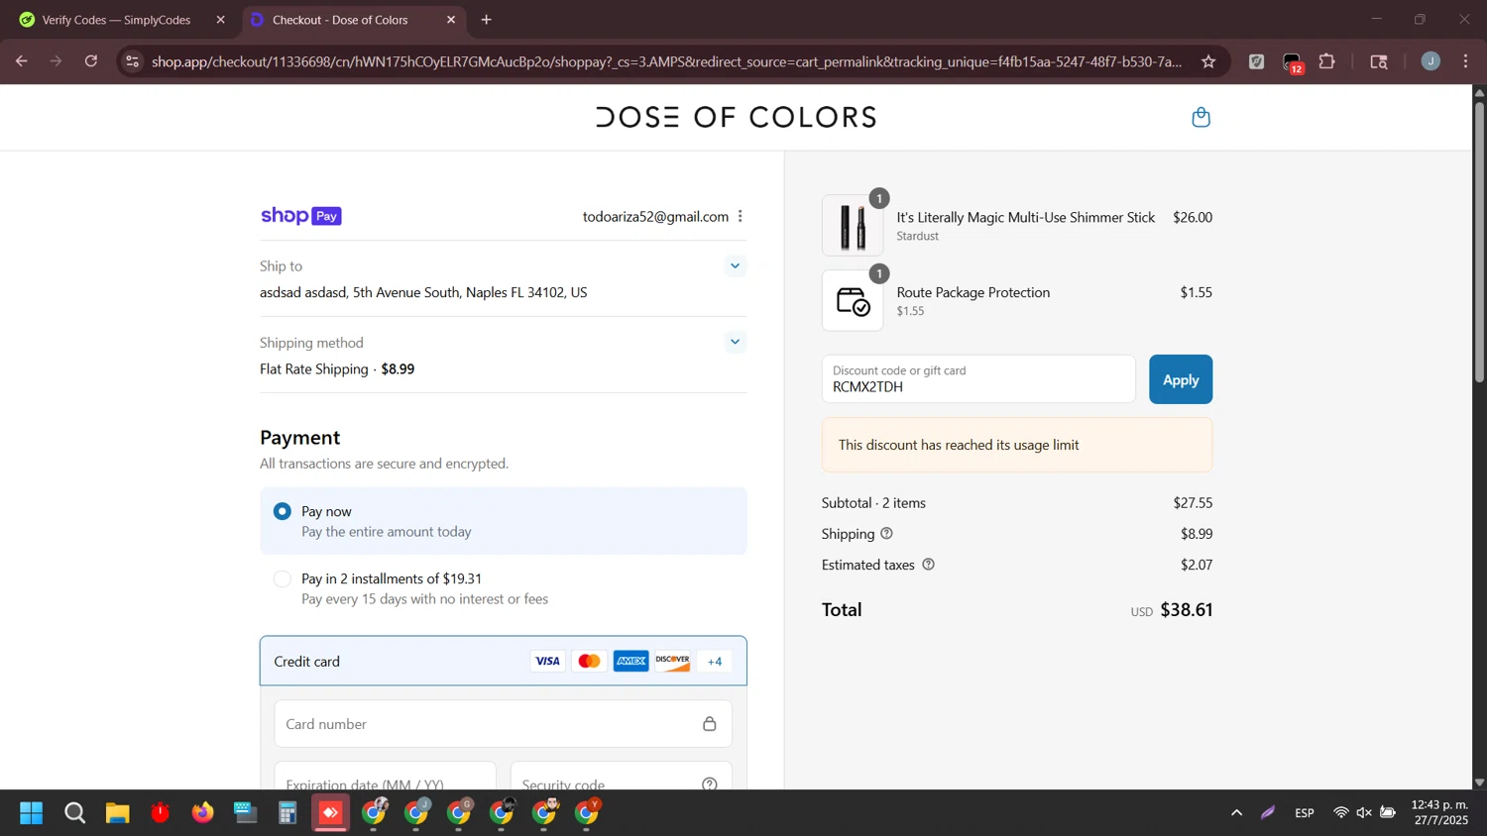The image size is (1487, 836).
Task: Open the Chrome profile avatar
Action: (x=1430, y=61)
